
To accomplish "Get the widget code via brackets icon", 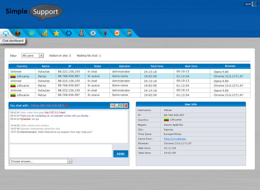I will (x=68, y=33).
